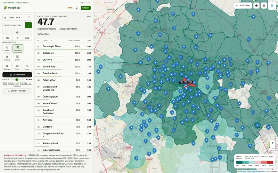This screenshot has height=173, width=278.
Task: Zoom in on the map
Action: [272, 143]
